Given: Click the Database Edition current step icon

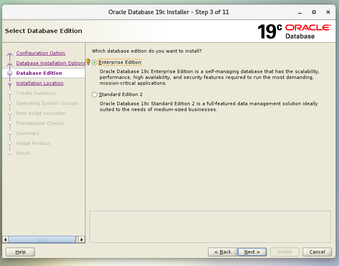Looking at the screenshot, I should (x=10, y=73).
